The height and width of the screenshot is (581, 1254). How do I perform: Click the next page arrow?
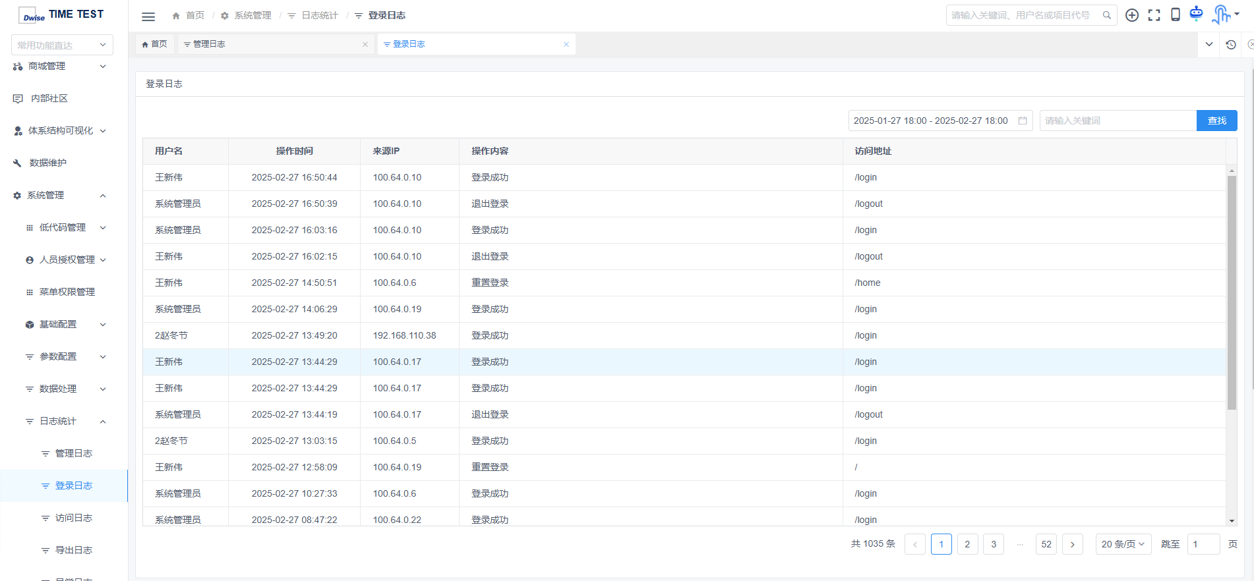point(1073,544)
